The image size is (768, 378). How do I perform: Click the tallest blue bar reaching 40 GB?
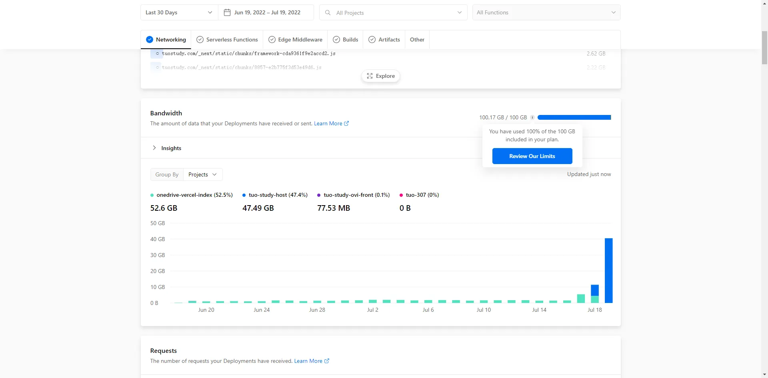pos(608,270)
